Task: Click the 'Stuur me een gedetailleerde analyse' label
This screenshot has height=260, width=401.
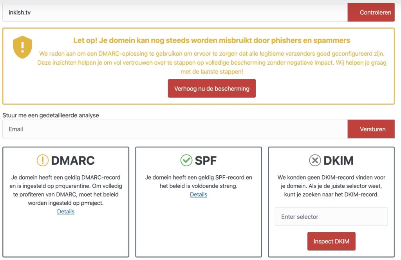Action: click(x=51, y=115)
